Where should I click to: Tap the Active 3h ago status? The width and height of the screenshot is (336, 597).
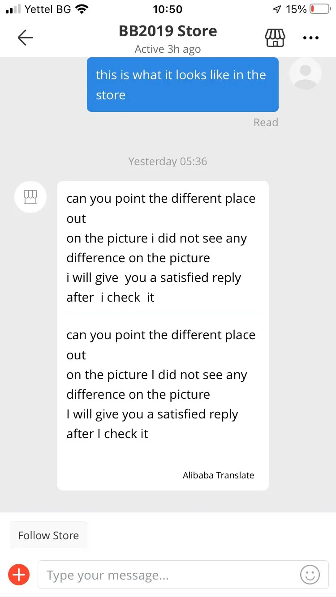pos(168,49)
